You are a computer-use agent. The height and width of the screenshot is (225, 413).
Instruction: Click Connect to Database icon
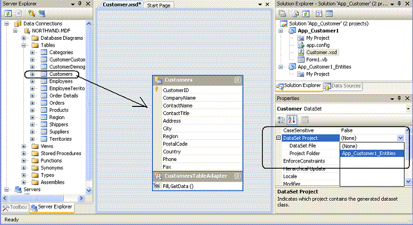(31, 14)
